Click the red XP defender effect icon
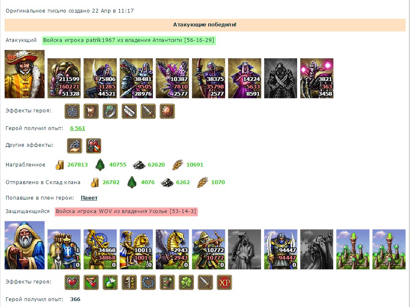Screen dimensions: 410x307 click(225, 282)
